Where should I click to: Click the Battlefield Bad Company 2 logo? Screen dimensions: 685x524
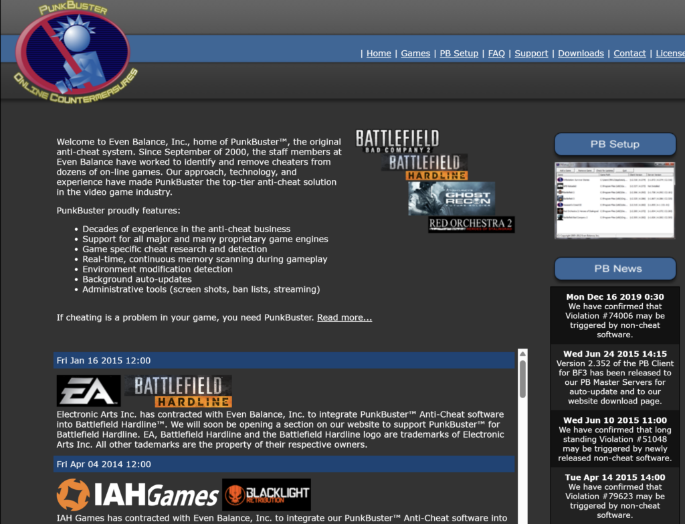tap(397, 141)
